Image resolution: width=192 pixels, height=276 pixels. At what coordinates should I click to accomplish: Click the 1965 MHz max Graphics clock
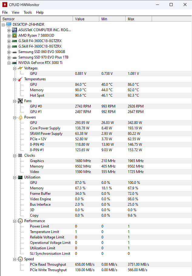coord(136,161)
